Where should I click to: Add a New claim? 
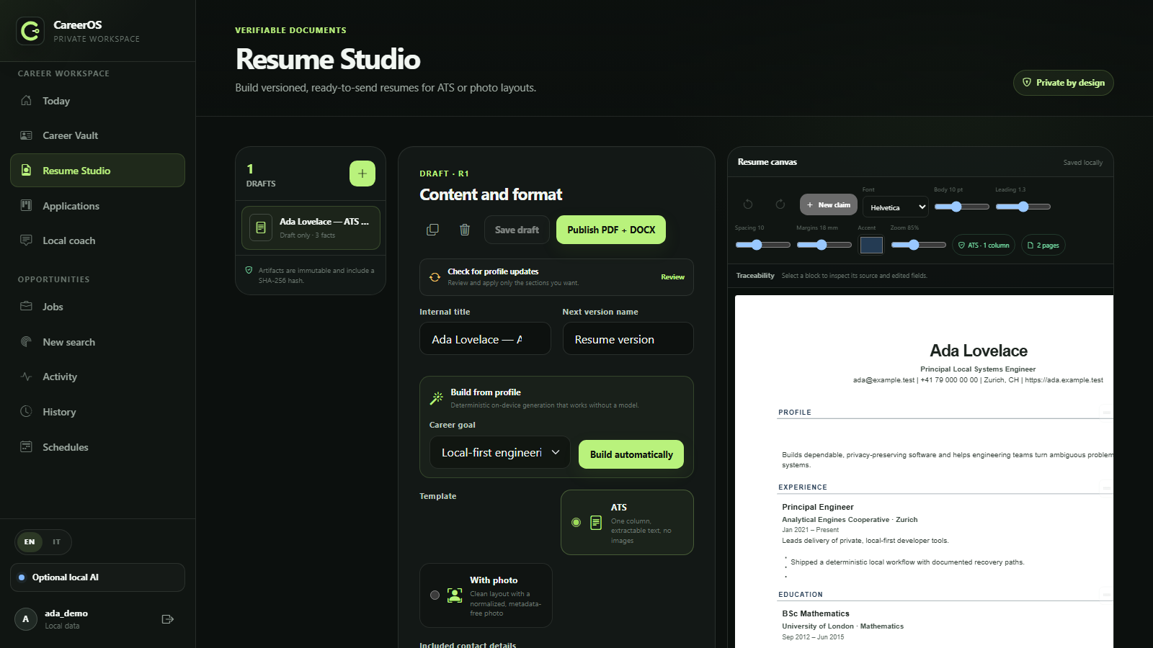click(x=829, y=204)
